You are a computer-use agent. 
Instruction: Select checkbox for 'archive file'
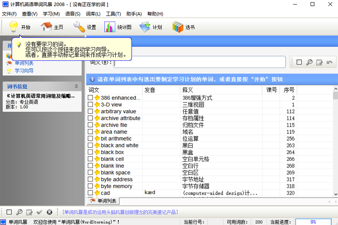[90, 125]
